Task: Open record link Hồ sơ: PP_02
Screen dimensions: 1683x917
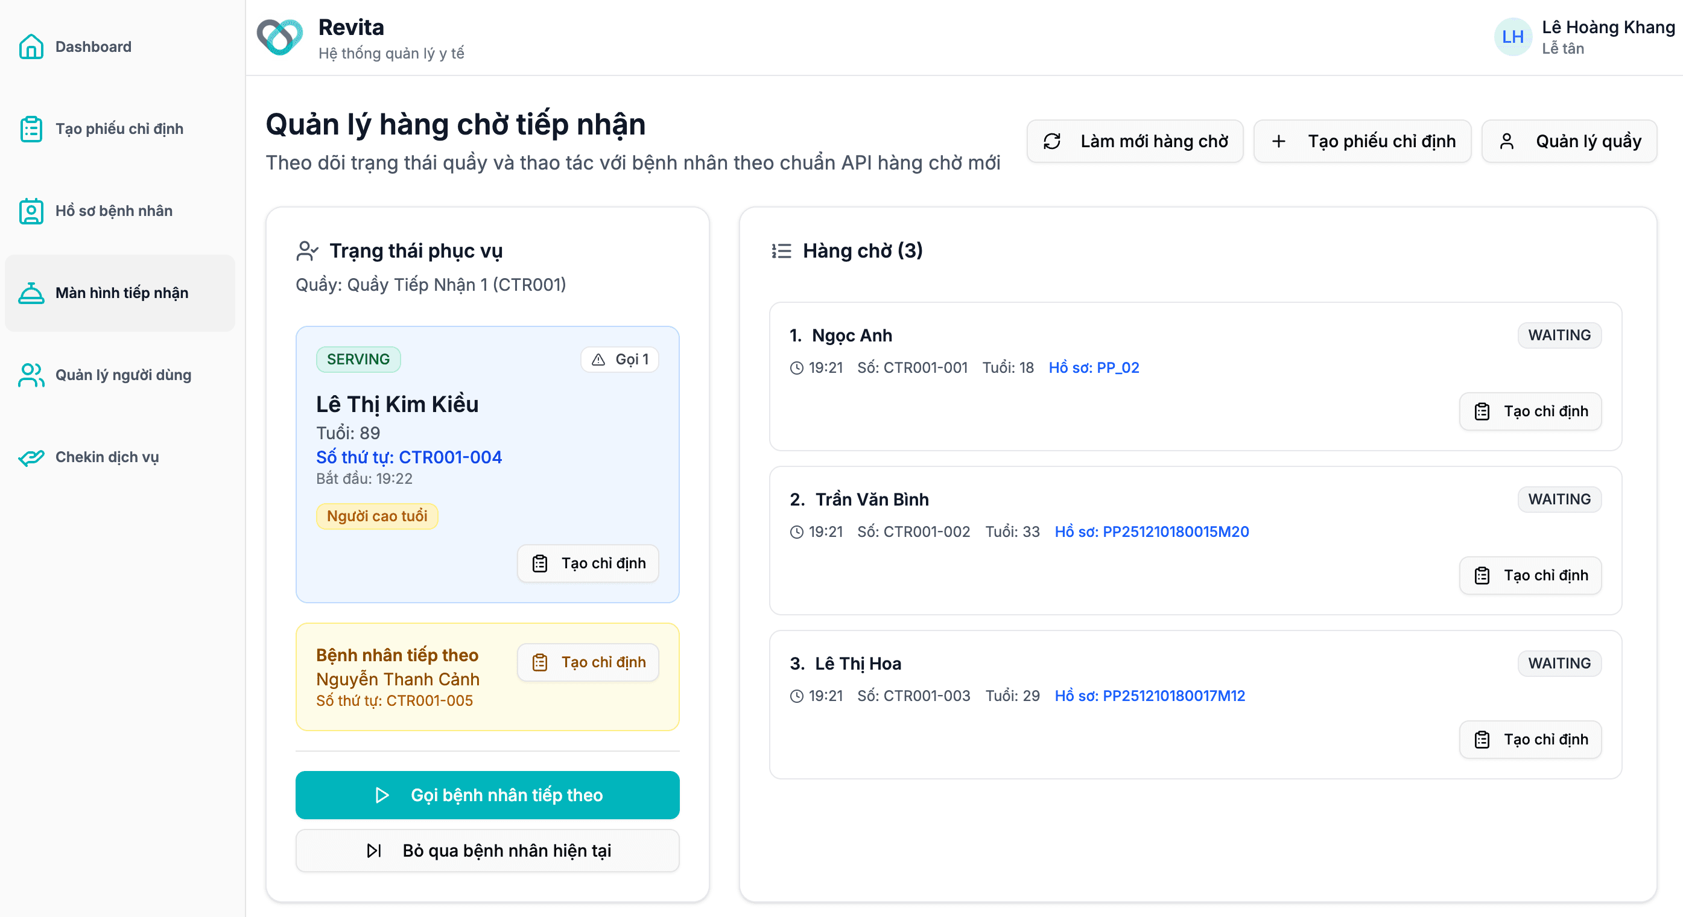Action: 1094,367
